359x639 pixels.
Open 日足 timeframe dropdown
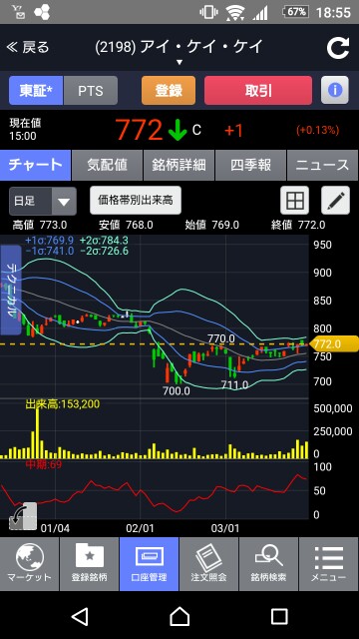43,201
